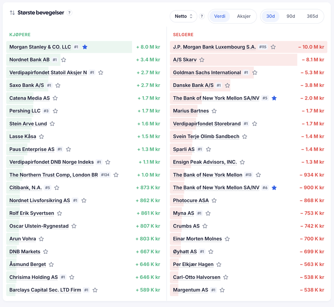
Task: Select the 90d period
Action: pos(290,16)
